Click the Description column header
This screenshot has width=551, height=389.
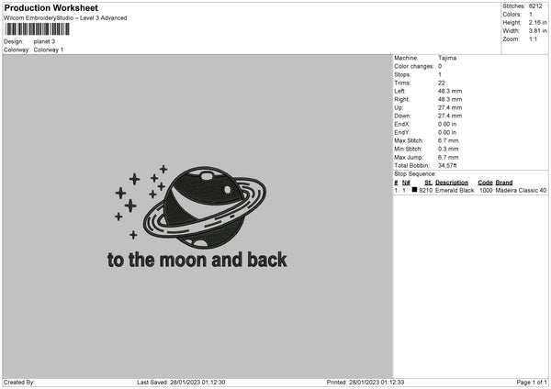pos(452,183)
